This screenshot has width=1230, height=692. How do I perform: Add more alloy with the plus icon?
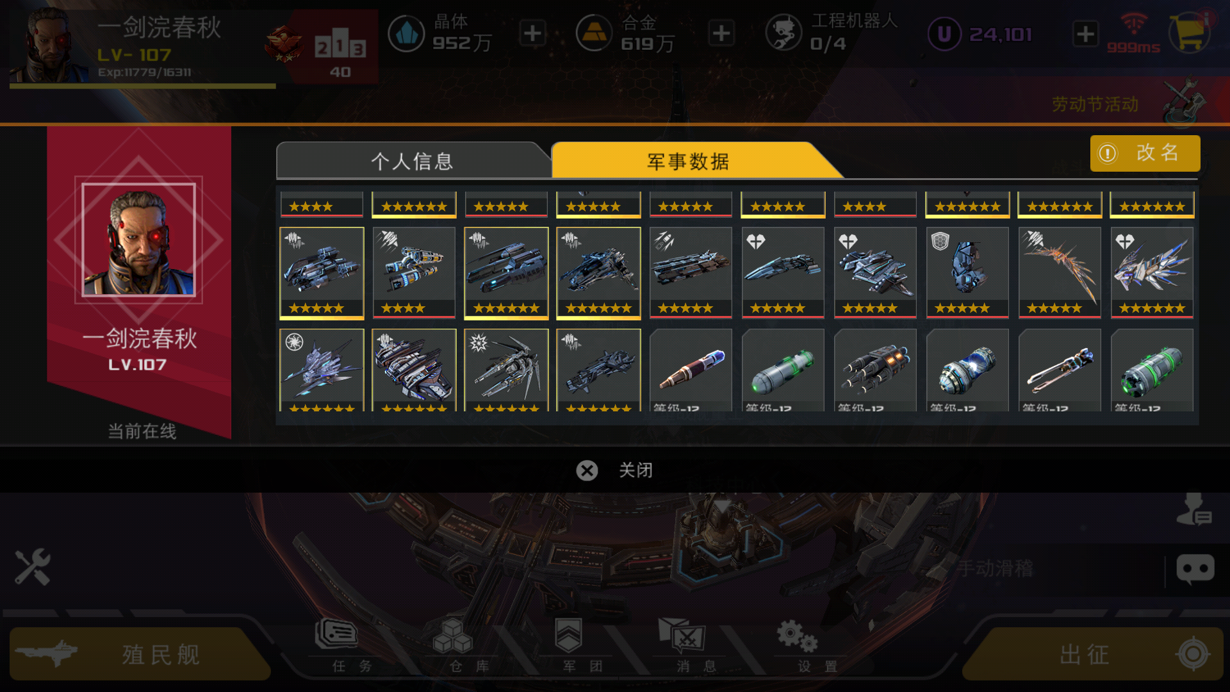[x=721, y=33]
